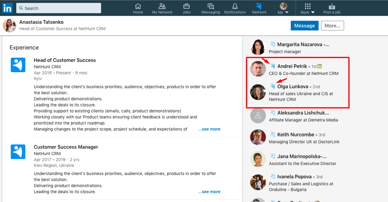This screenshot has width=388, height=202.
Task: Click NetHunt icon next to Jana Marinopolska
Action: [273, 157]
